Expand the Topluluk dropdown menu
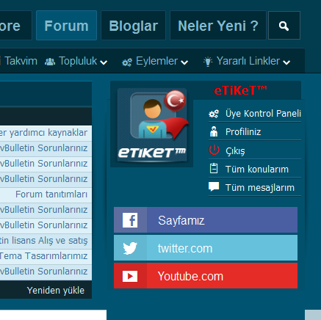The image size is (321, 320). pyautogui.click(x=76, y=61)
